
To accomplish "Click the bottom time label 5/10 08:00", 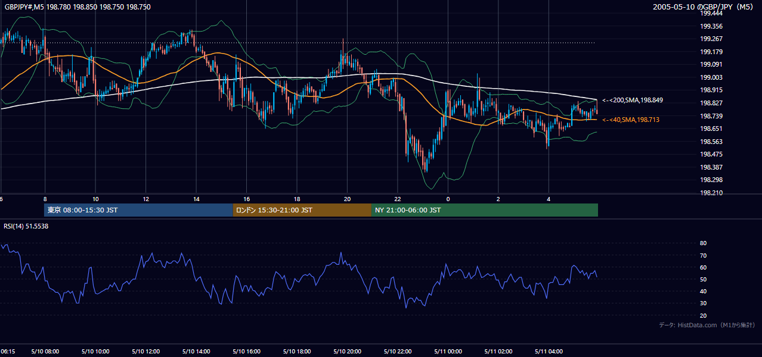I will coord(45,352).
